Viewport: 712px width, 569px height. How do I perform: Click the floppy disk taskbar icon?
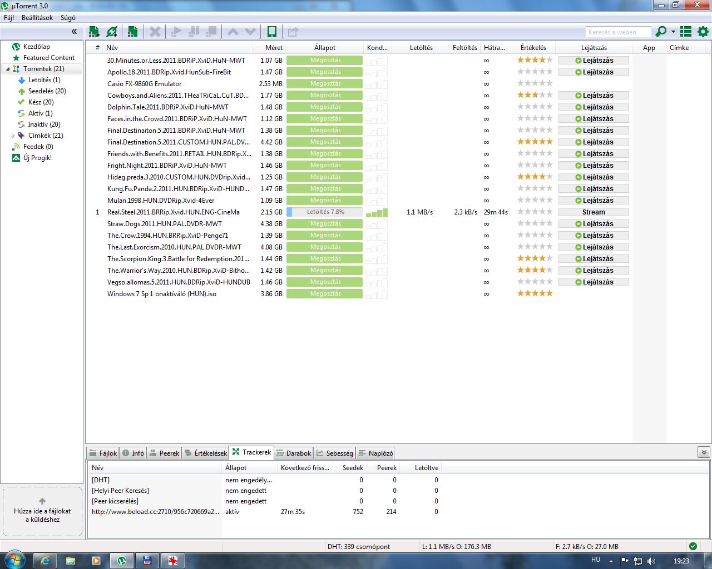[x=147, y=561]
